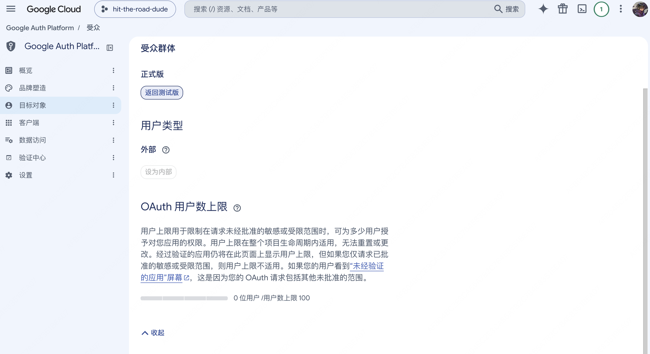This screenshot has width=650, height=354.
Task: Activate the Cloud Shell terminal icon
Action: coord(582,9)
